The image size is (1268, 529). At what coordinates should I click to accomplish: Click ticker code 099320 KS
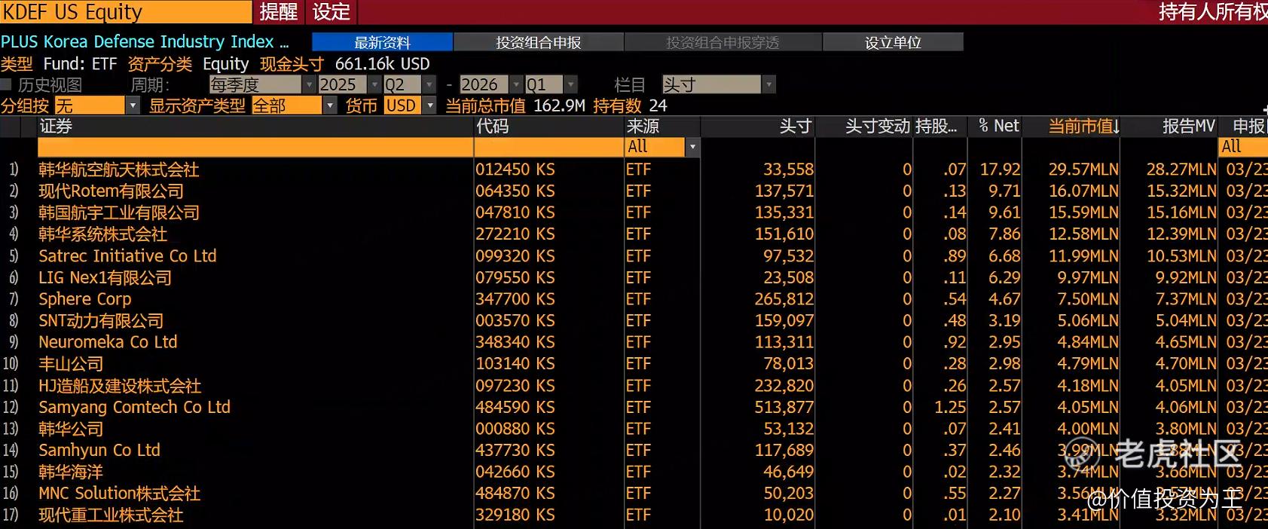(x=515, y=256)
